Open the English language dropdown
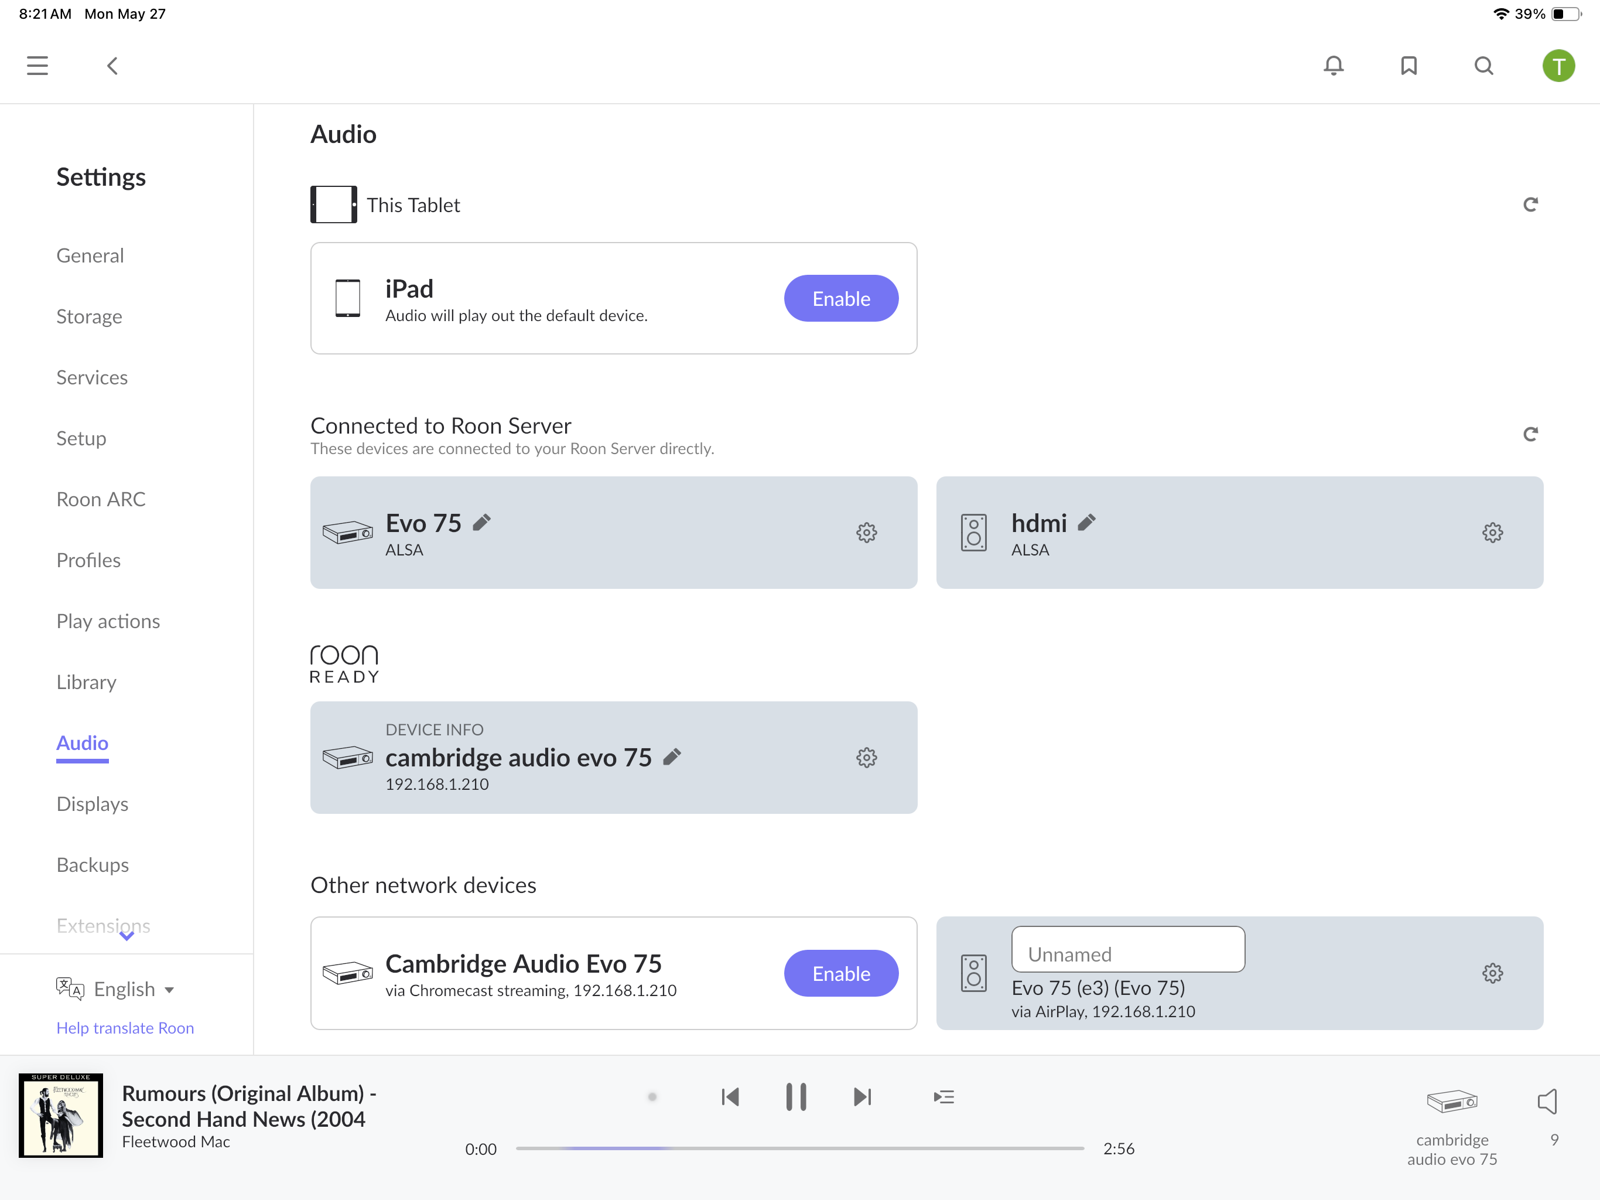This screenshot has width=1600, height=1200. coord(116,990)
